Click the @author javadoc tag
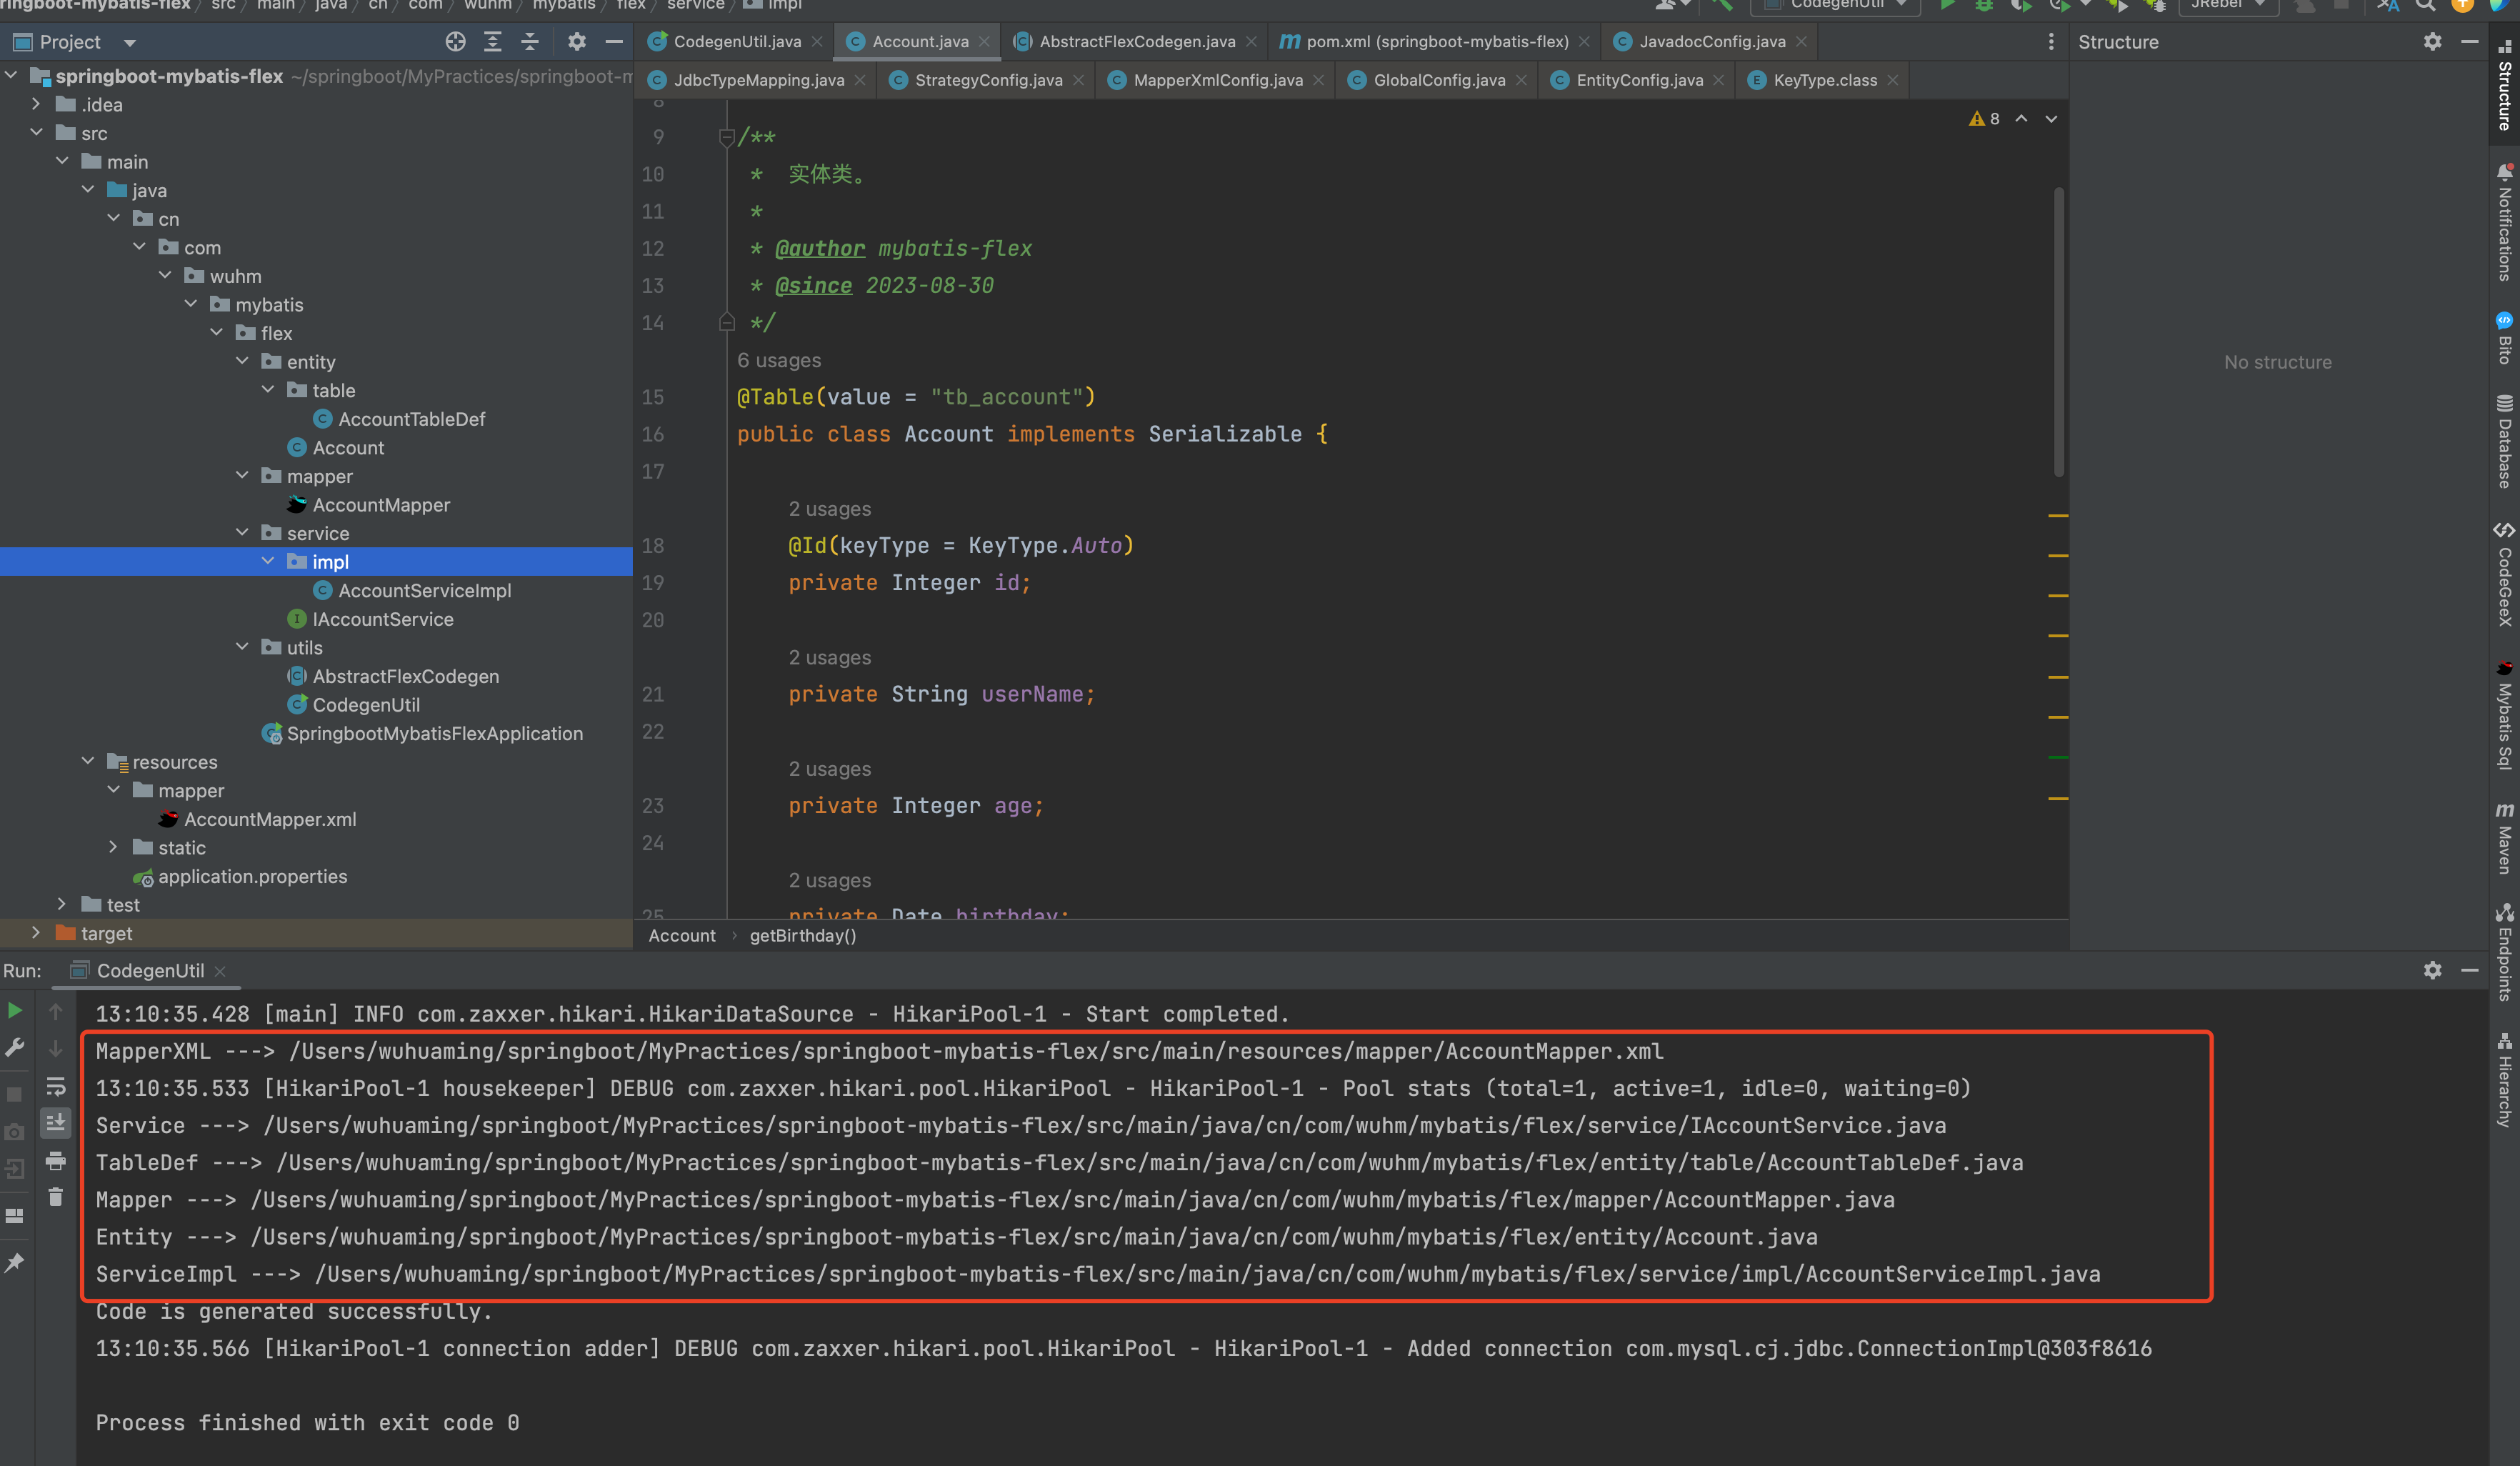This screenshot has width=2520, height=1466. tap(820, 248)
